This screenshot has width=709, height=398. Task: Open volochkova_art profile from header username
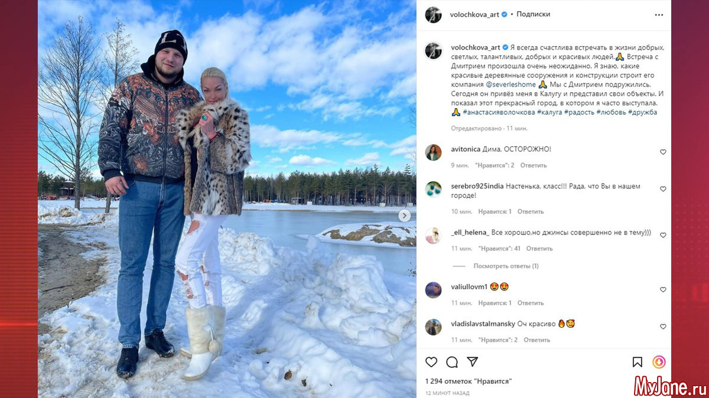pos(475,14)
